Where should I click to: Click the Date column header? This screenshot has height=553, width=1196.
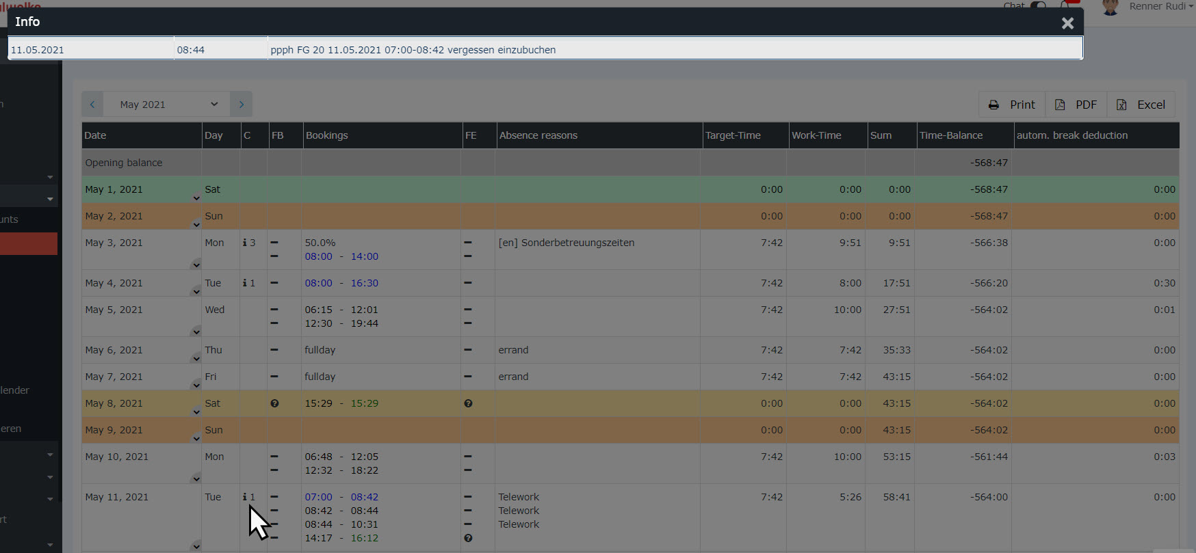click(x=142, y=135)
